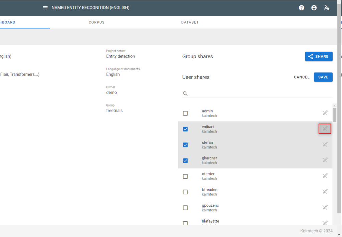Click the crossed-out pencil icon for oterrier
This screenshot has height=237, width=342.
click(325, 176)
